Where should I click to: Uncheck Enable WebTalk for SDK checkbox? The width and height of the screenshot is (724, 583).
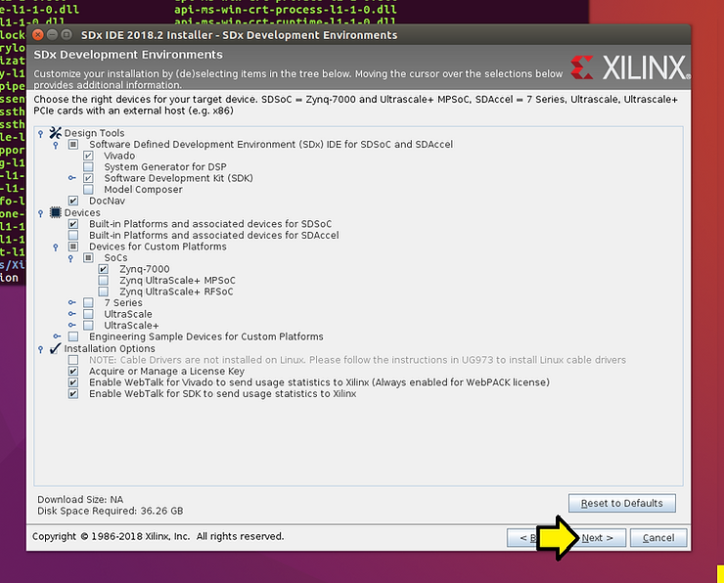coord(73,394)
